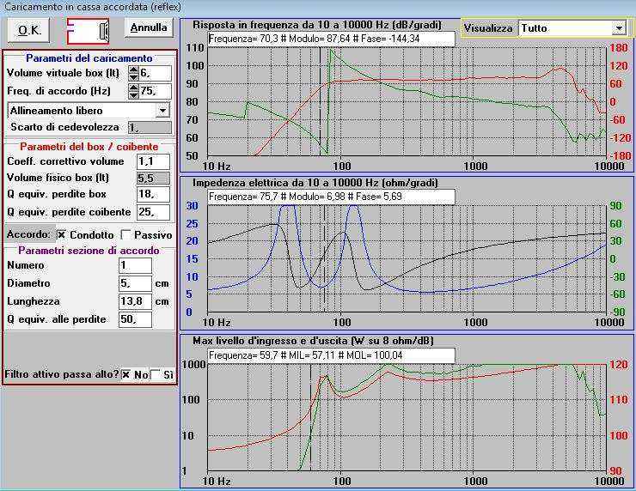Viewport: 636px width, 491px height.
Task: Click the MIL/MOL readout Frequenza= 59,7
Action: click(x=332, y=355)
